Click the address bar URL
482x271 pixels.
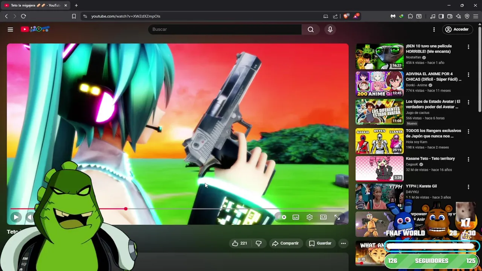point(126,16)
